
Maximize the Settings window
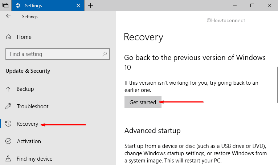click(252, 5)
